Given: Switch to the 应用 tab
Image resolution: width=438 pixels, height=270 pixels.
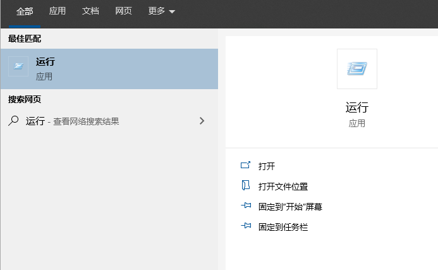Looking at the screenshot, I should click(x=58, y=11).
